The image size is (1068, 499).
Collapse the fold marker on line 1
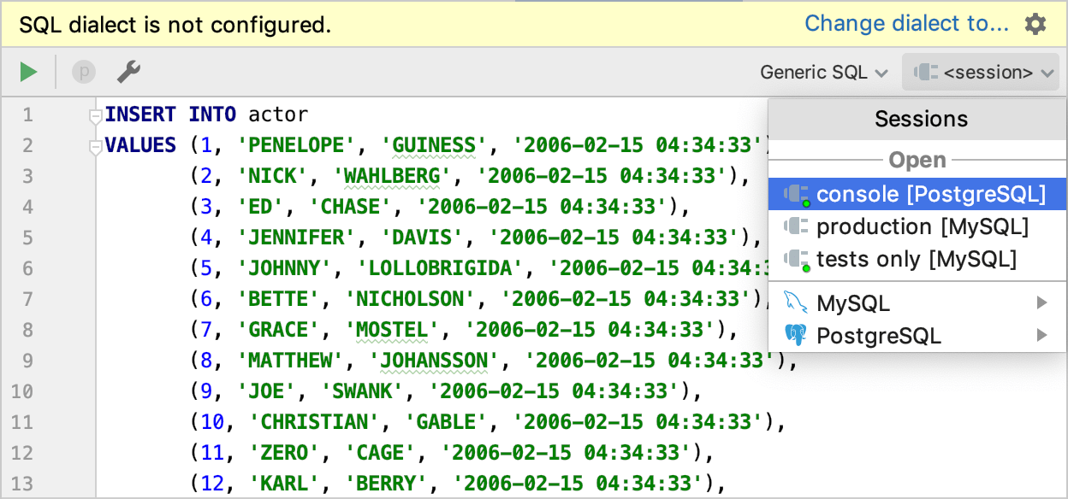tap(96, 114)
